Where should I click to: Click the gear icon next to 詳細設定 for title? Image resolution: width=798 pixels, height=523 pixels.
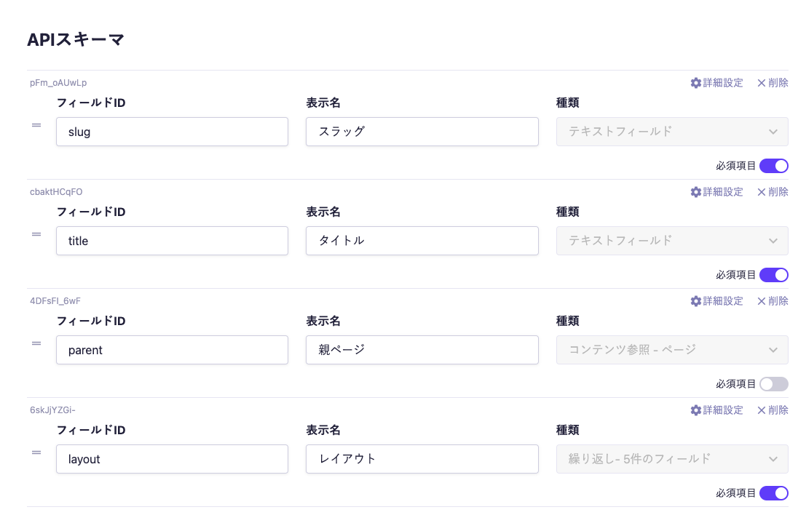(x=696, y=191)
